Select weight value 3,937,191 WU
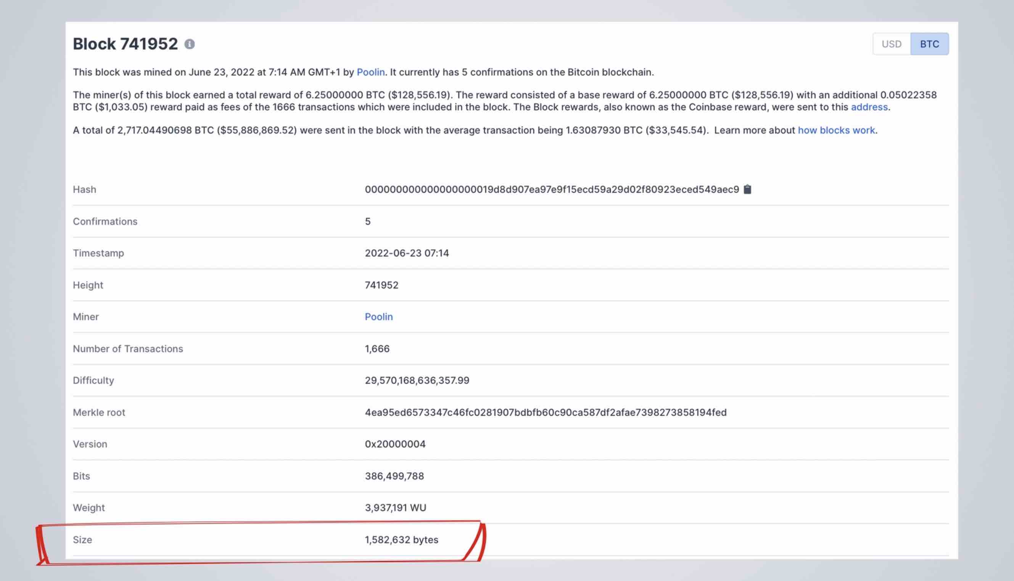Screen dimensions: 1014x581 click(x=396, y=507)
